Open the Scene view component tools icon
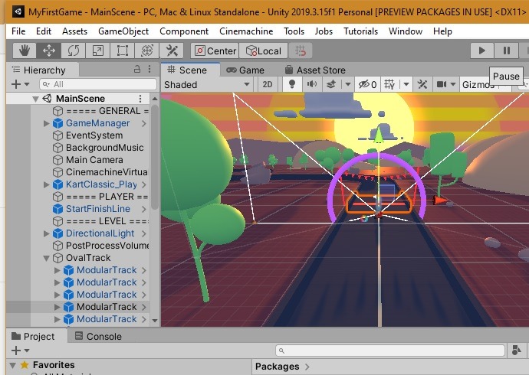Screen dimensions: 529x375 pyautogui.click(x=422, y=84)
